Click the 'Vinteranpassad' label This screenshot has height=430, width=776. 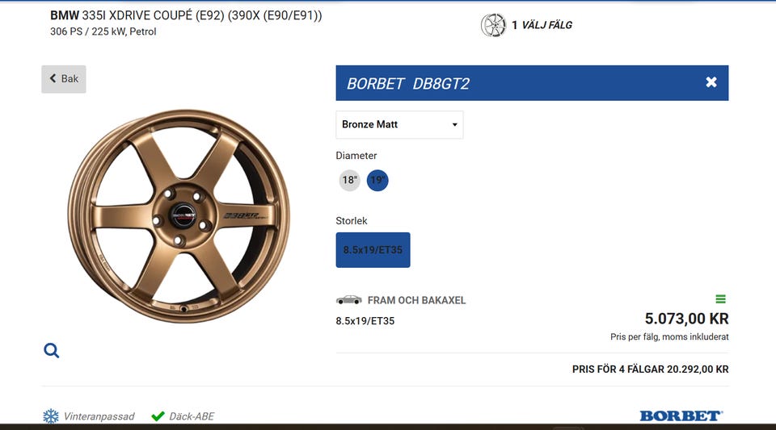99,416
